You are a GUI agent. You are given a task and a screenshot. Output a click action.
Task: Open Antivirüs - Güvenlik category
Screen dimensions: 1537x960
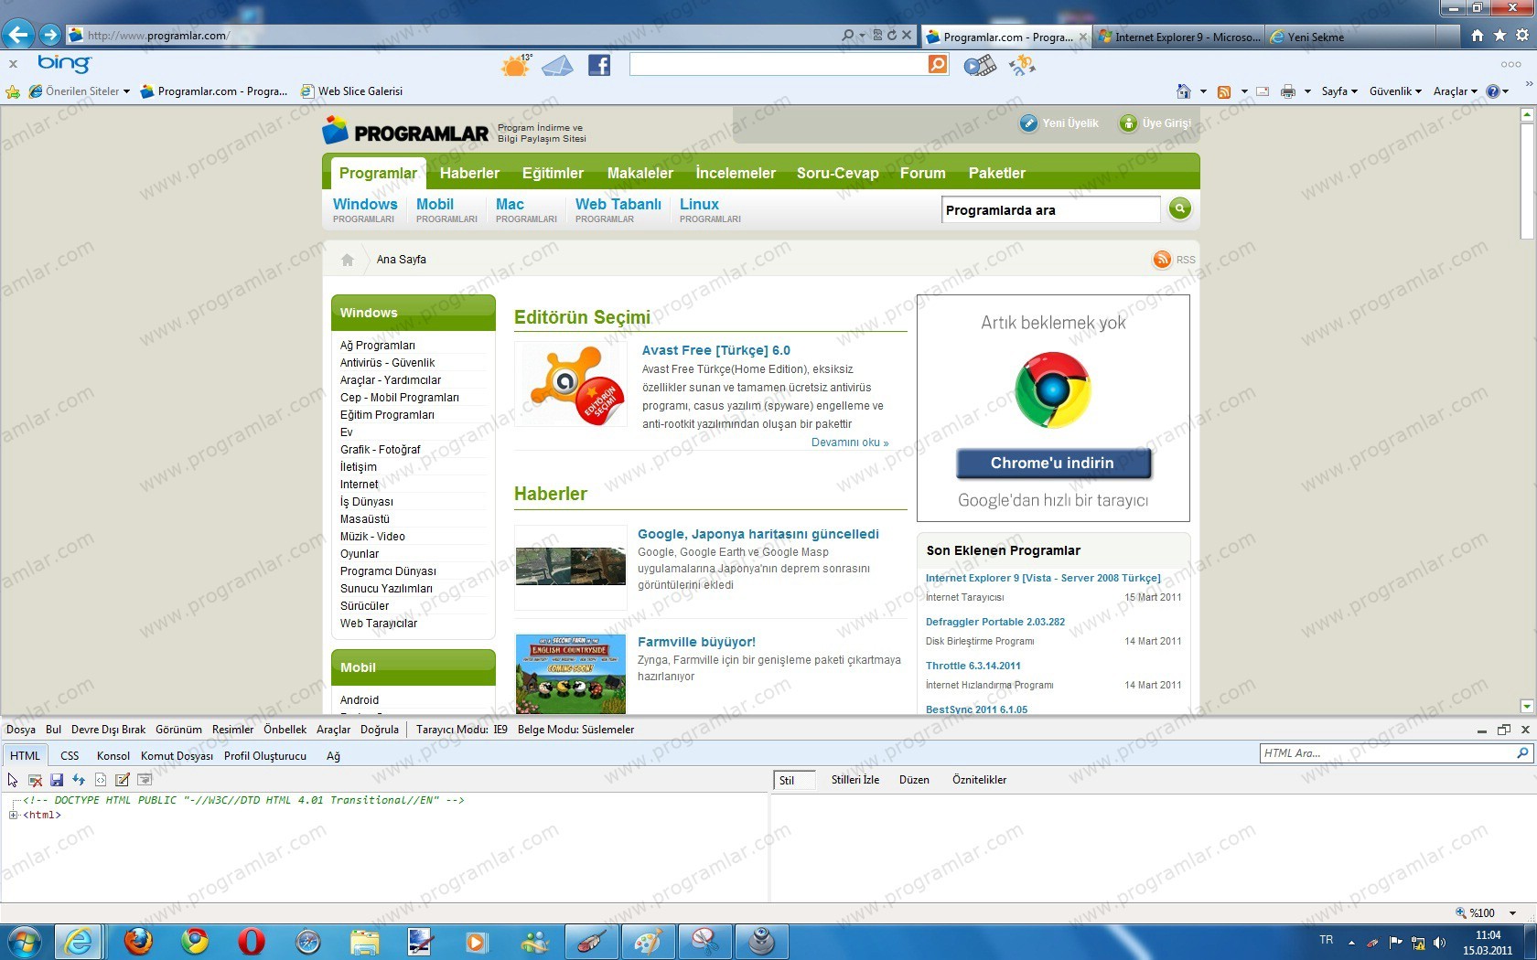point(387,363)
